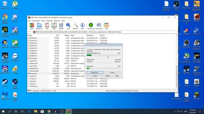Click the Find toolbar icon
The image size is (204, 114).
(x=68, y=26)
